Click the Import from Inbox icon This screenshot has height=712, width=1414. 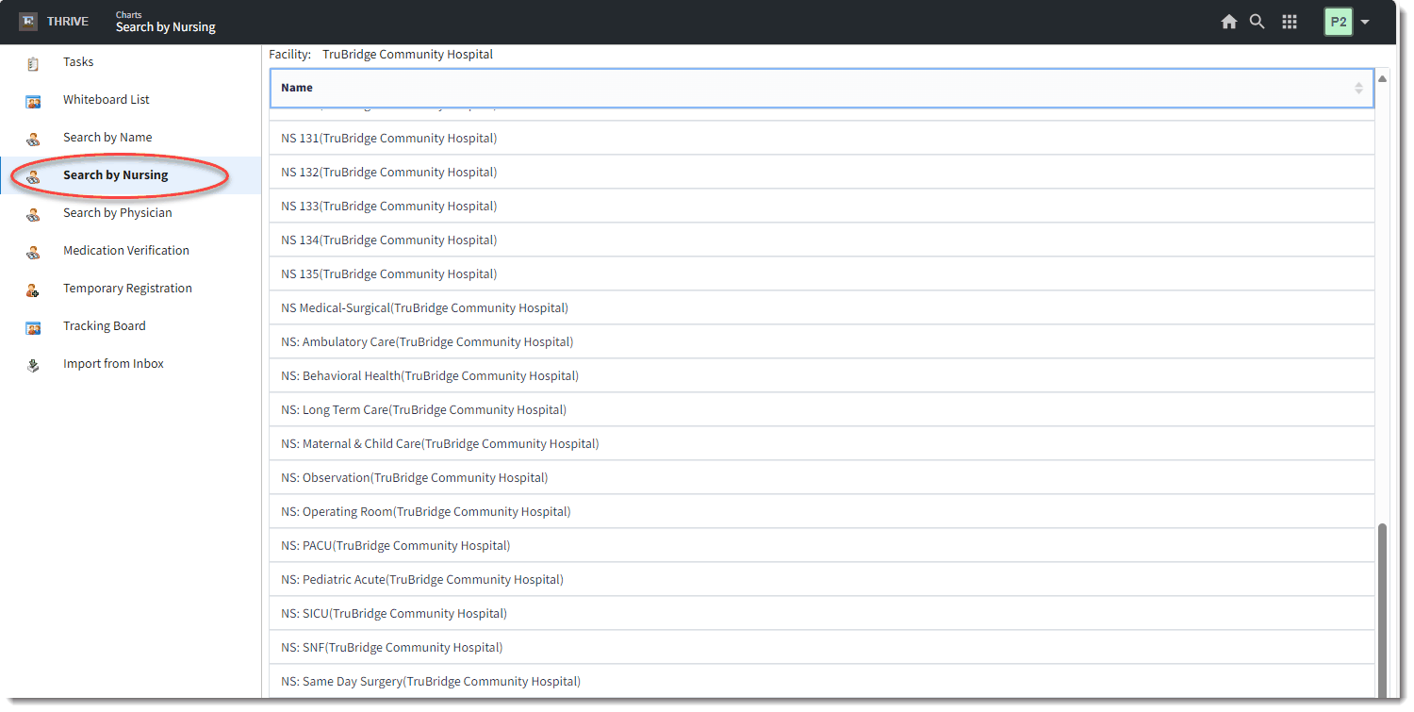click(x=33, y=365)
